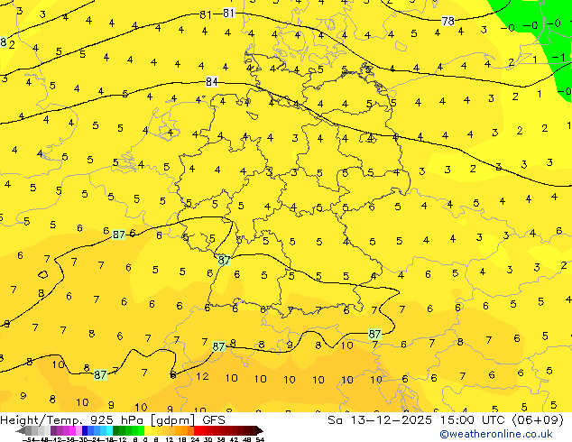Click the '[gdpm]' unit text
The width and height of the screenshot is (572, 442).
(x=171, y=420)
